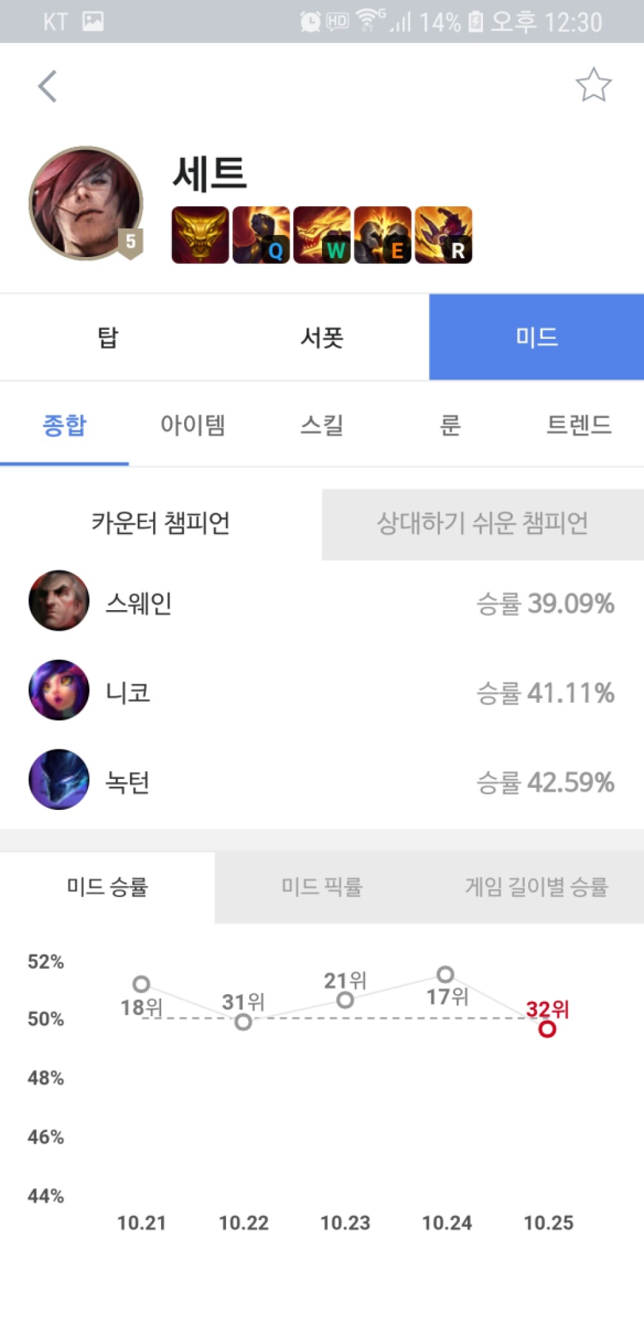
Task: Switch chart to 미드 픽률
Action: pos(322,887)
